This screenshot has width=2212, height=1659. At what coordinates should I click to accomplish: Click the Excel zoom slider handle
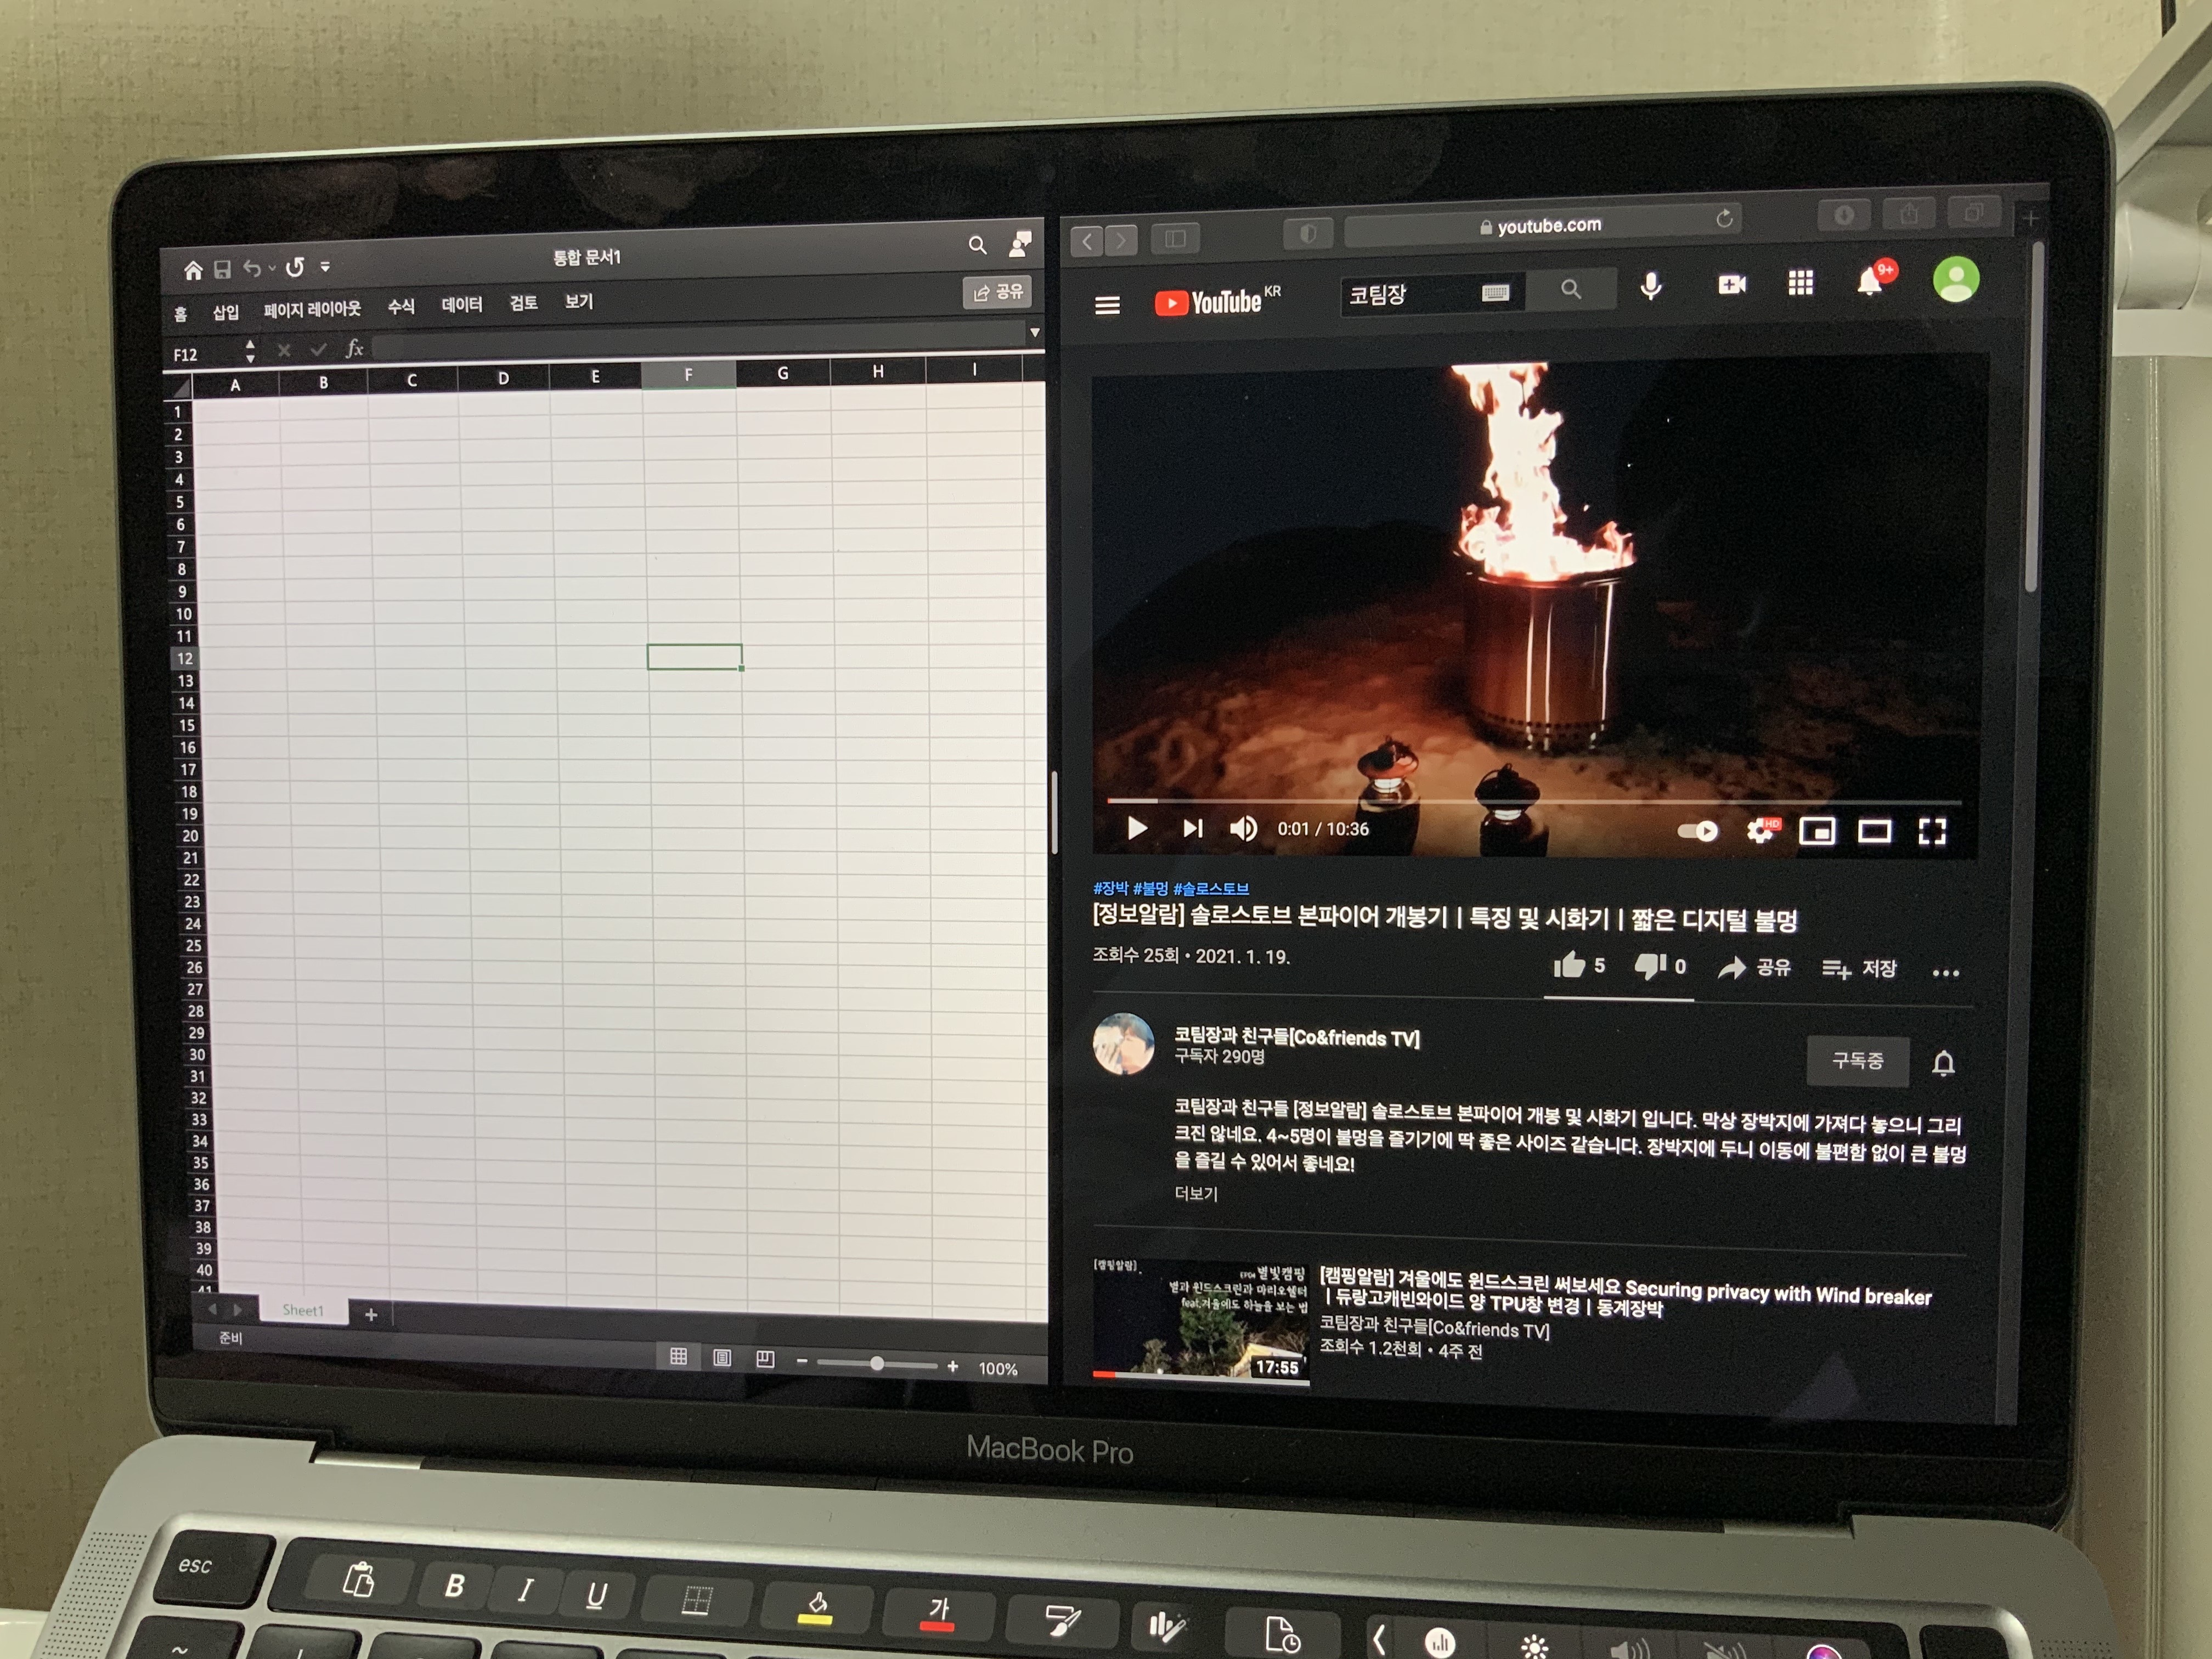point(876,1364)
